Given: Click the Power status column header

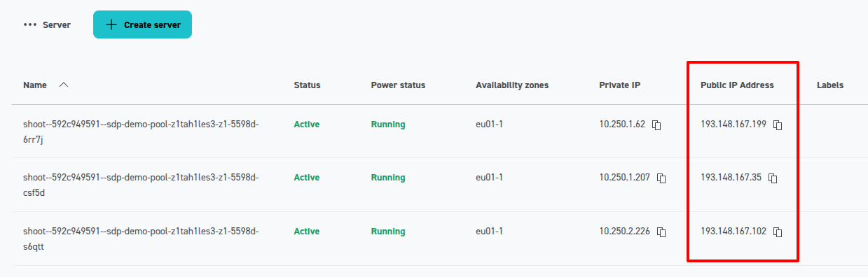Looking at the screenshot, I should pos(398,85).
